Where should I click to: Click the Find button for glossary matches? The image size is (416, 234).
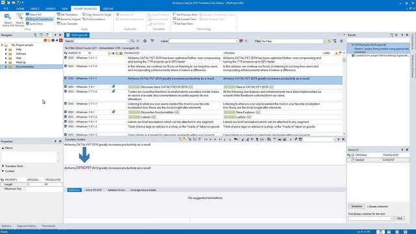399,218
